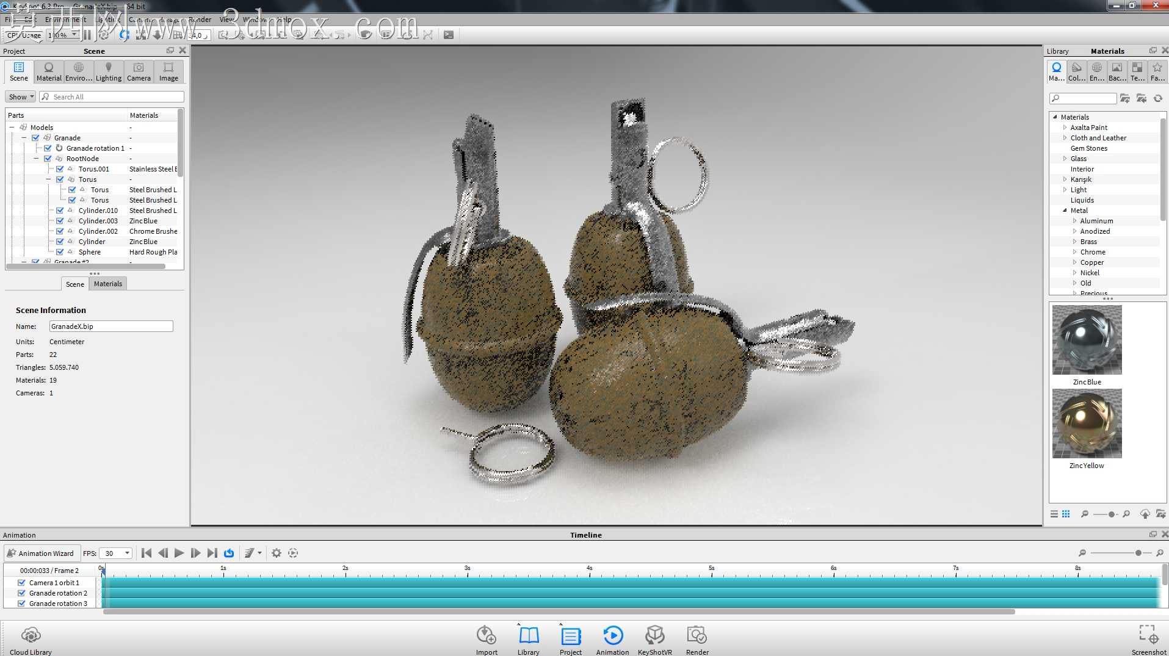Undock the Project panel

point(170,51)
